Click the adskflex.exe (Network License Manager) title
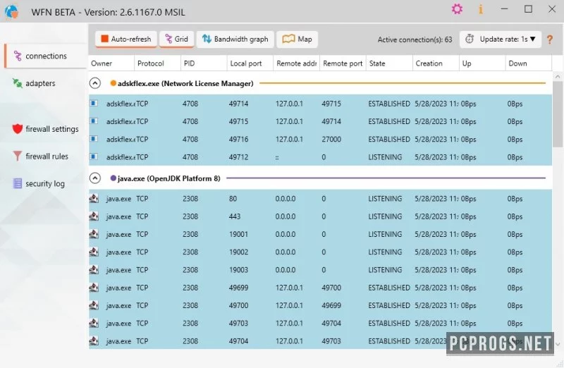Image resolution: width=564 pixels, height=368 pixels. tap(185, 83)
